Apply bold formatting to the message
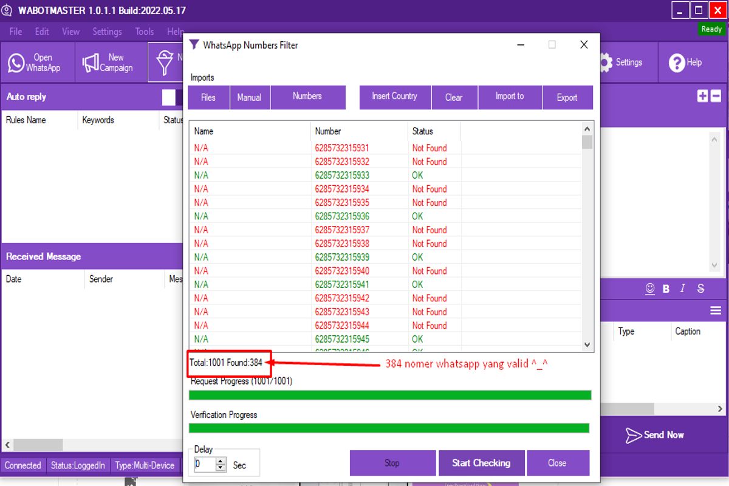 [x=666, y=289]
